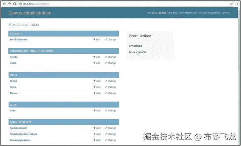Click Add in the Sites model row
This screenshot has height=146, width=241.
click(97, 110)
